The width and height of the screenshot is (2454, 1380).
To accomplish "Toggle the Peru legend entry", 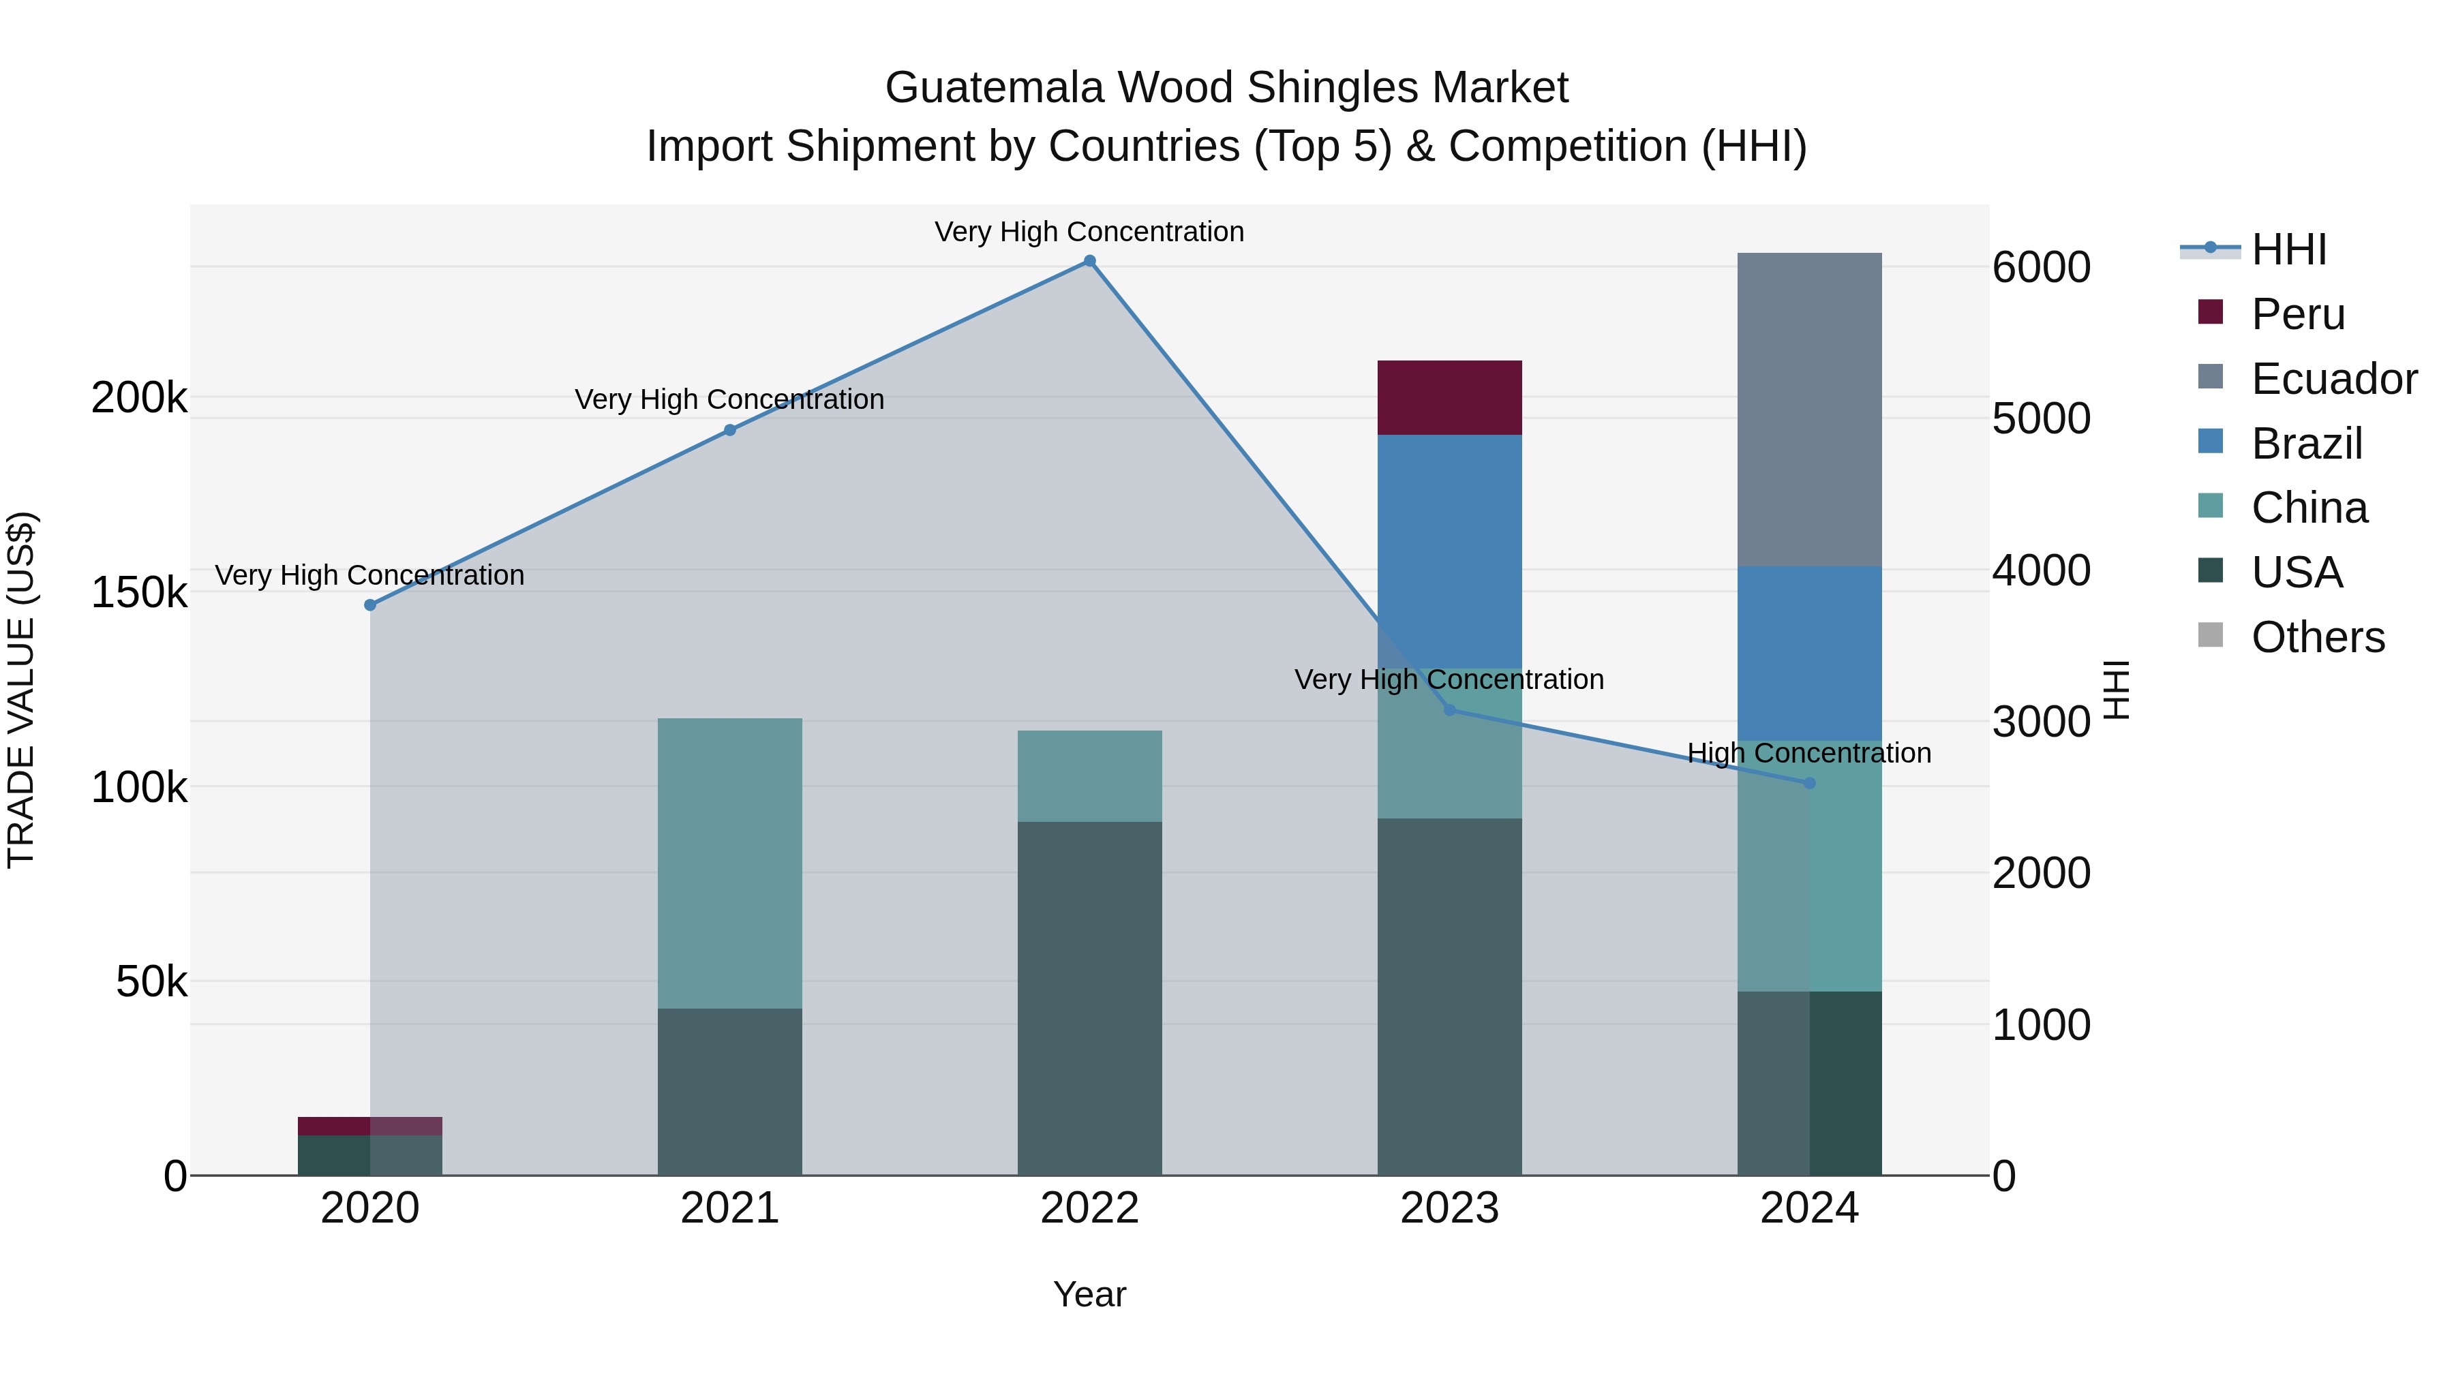I will click(x=2271, y=314).
